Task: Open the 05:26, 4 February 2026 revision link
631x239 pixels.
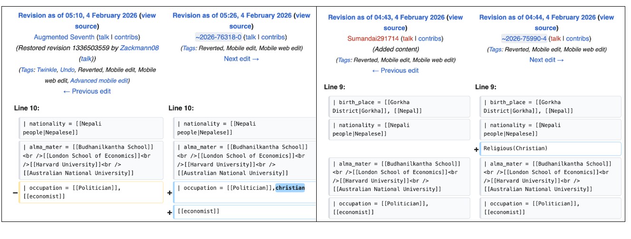Action: pyautogui.click(x=232, y=16)
